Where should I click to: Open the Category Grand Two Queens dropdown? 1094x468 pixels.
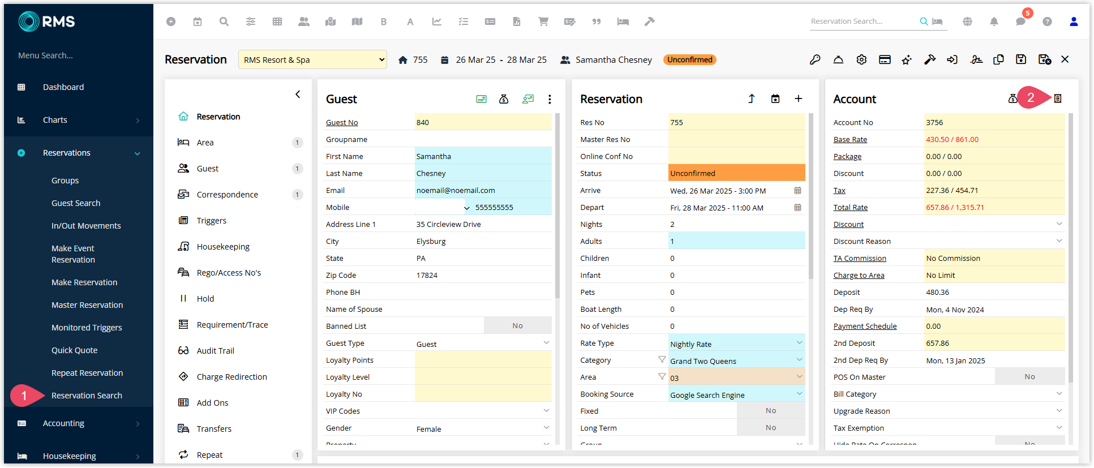[799, 359]
